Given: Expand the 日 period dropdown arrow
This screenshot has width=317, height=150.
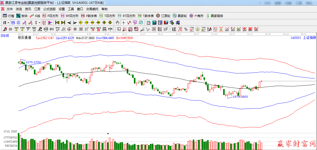Looking at the screenshot, I should click(x=8, y=23).
